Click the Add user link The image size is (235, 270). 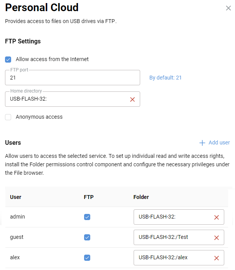(x=219, y=143)
